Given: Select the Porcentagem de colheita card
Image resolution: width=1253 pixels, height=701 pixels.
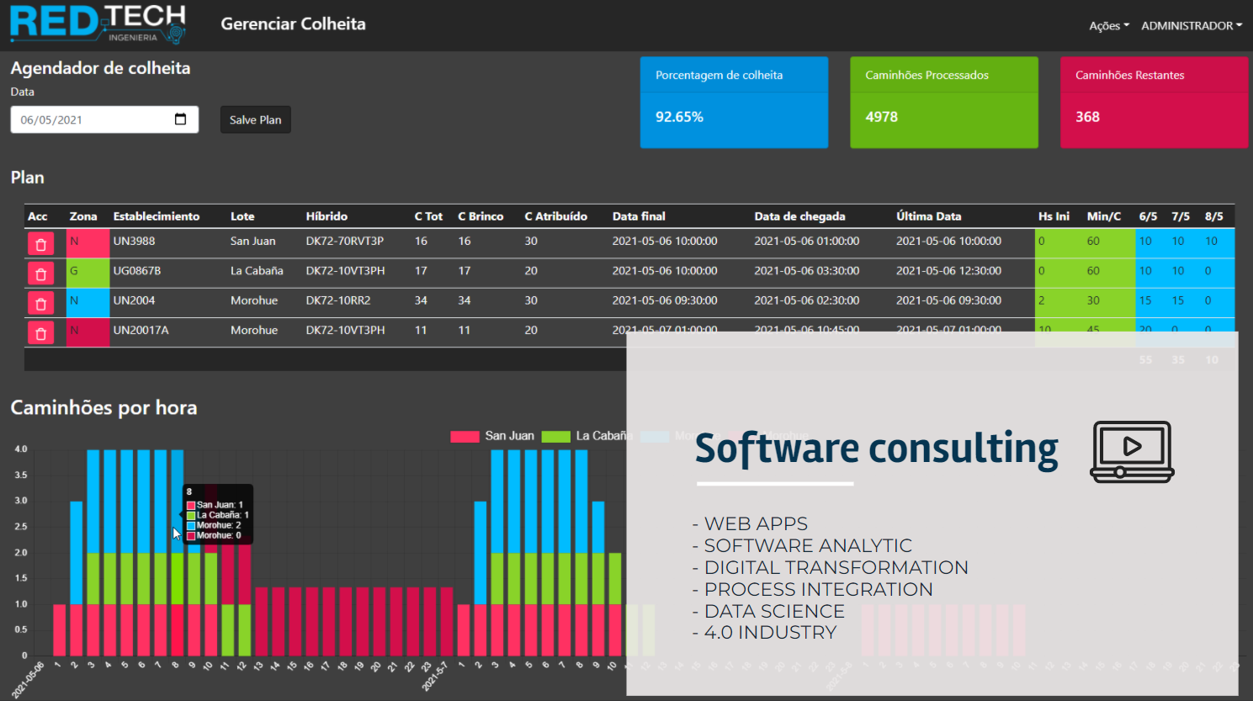Looking at the screenshot, I should [x=734, y=103].
